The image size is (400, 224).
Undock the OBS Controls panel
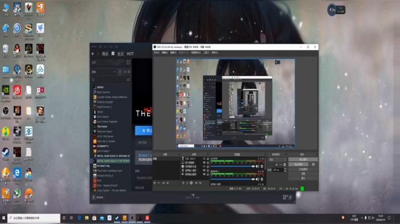click(317, 155)
